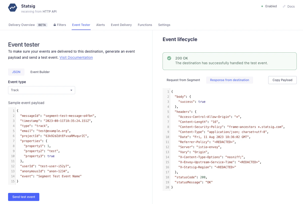Viewport: 303px width, 204px height.
Task: Click the Statsig logo icon
Action: [12, 8]
